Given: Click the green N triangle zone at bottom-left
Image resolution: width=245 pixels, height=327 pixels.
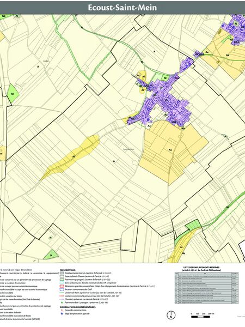Looking at the screenshot, I should click(51, 255).
